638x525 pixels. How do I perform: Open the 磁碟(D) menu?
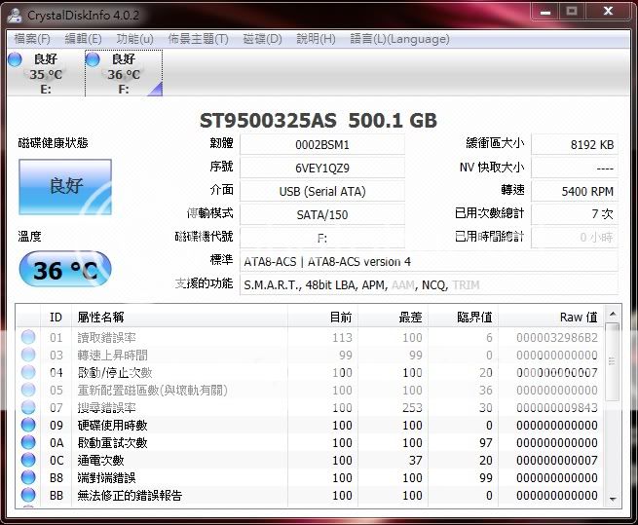262,39
